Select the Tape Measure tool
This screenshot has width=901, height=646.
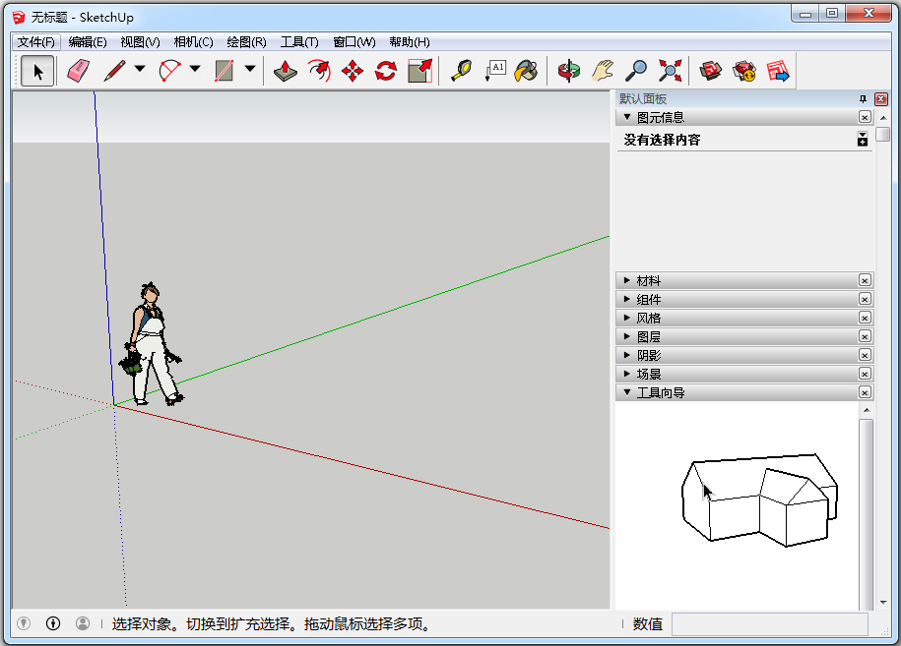point(461,70)
